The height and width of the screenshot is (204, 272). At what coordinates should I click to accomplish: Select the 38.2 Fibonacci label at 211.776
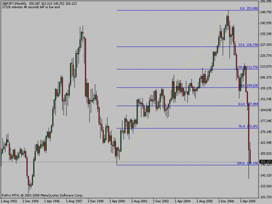248,67
